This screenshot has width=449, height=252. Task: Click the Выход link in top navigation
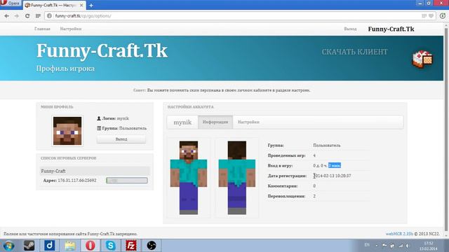[x=350, y=29]
